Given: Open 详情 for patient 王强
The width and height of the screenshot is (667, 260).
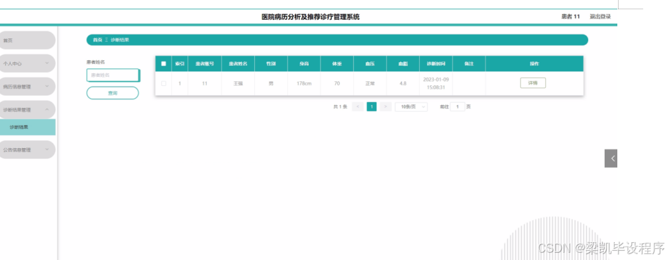Looking at the screenshot, I should click(x=533, y=83).
